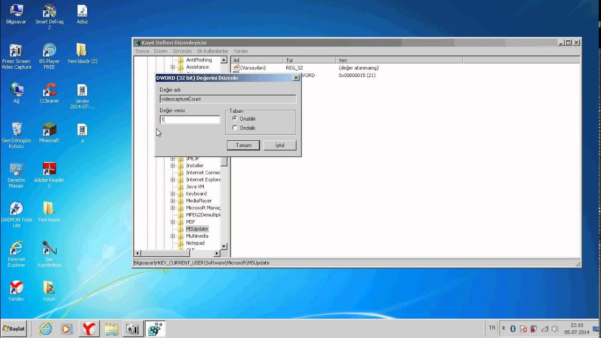Click the TR language indicator
Screen dimensions: 601x338
pos(492,328)
